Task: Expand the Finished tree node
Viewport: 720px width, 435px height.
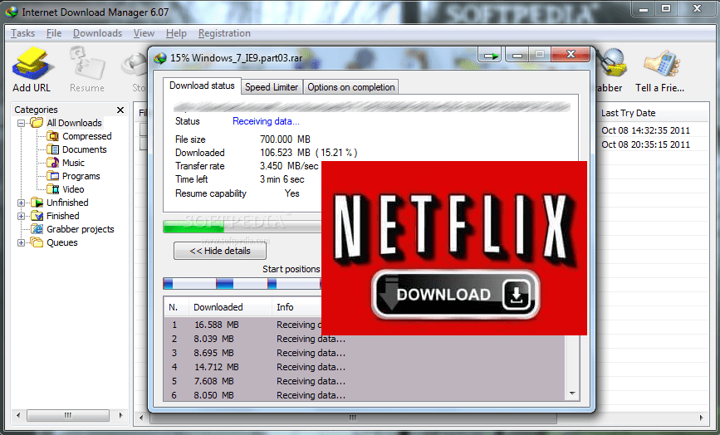Action: click(21, 216)
